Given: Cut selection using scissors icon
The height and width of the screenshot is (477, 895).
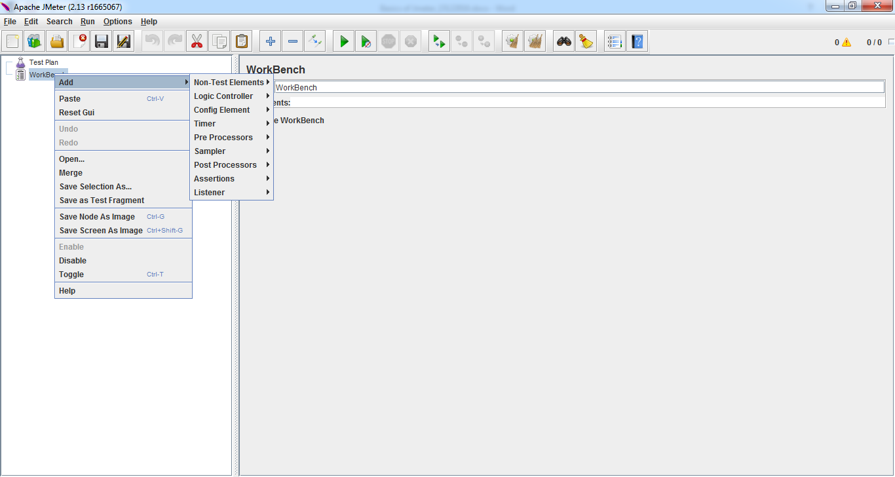Looking at the screenshot, I should (197, 42).
